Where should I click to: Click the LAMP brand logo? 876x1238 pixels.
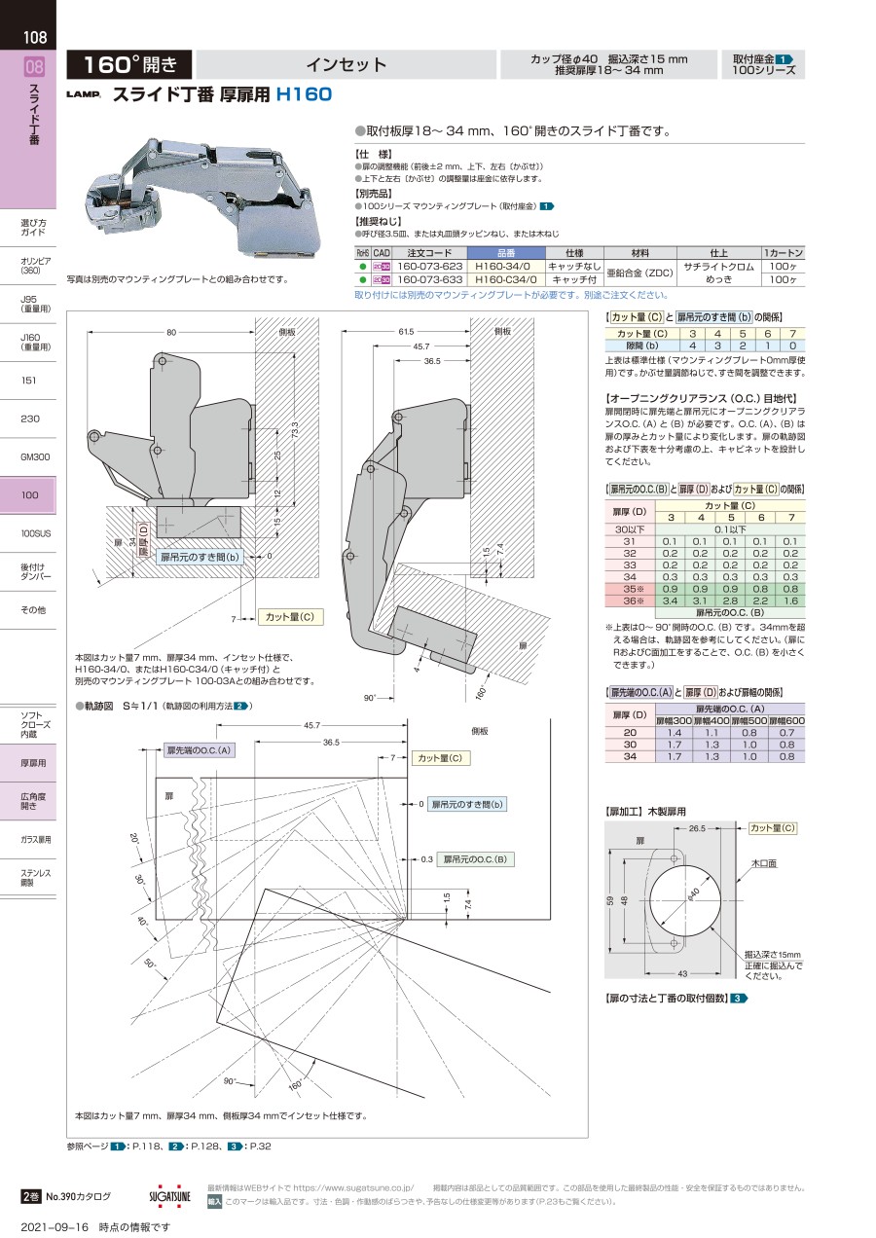point(85,95)
